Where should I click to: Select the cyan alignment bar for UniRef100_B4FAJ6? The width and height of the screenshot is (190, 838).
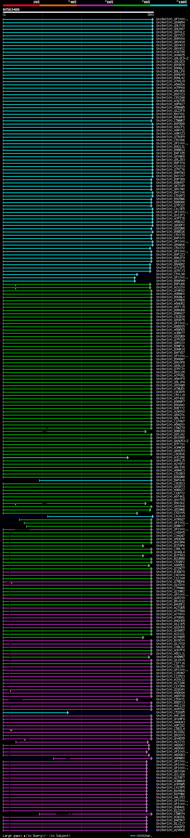click(x=96, y=480)
